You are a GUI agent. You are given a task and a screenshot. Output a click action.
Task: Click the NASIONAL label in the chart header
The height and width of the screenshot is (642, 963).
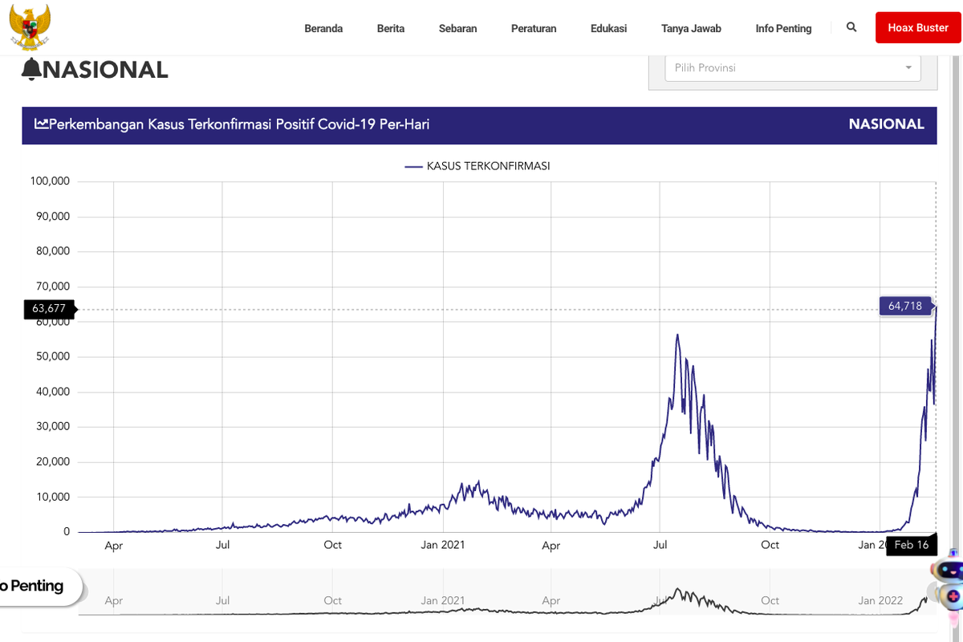click(x=887, y=124)
